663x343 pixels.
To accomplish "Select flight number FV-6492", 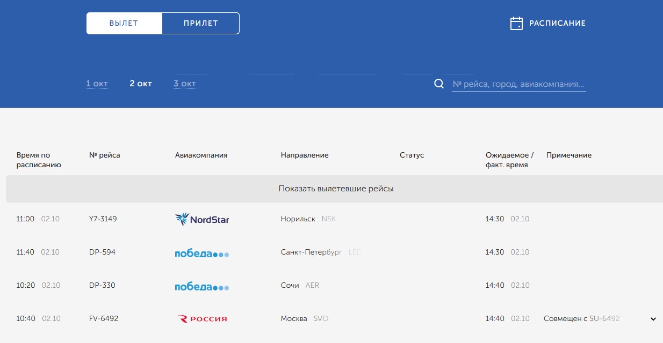I will 104,318.
